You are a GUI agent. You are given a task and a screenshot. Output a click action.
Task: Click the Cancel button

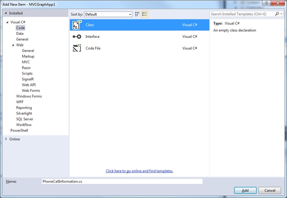click(x=270, y=190)
